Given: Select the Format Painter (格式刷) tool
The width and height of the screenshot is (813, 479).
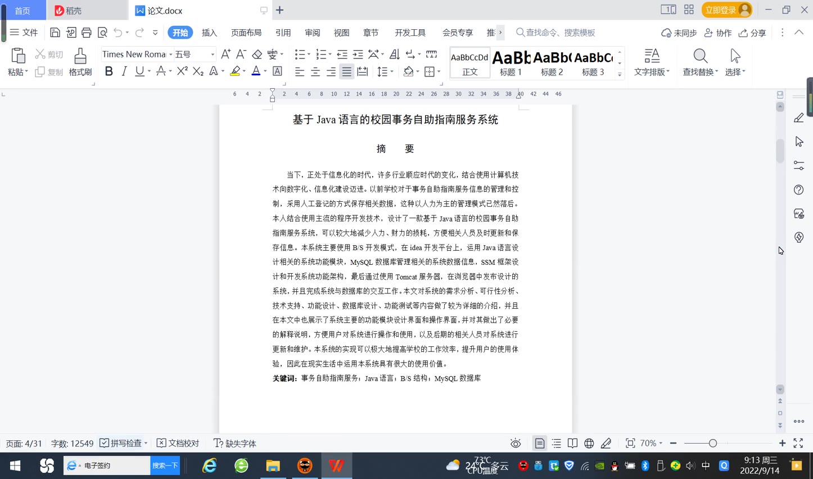Looking at the screenshot, I should tap(80, 62).
